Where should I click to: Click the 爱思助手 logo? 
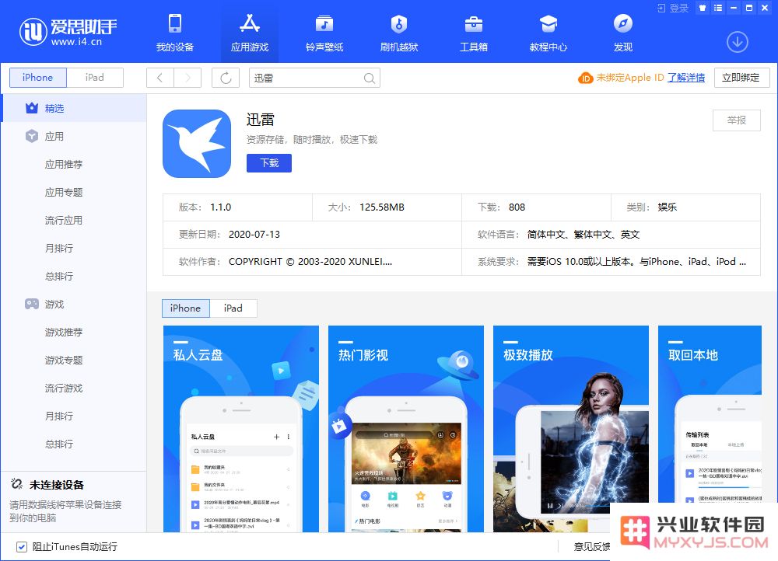pos(68,31)
